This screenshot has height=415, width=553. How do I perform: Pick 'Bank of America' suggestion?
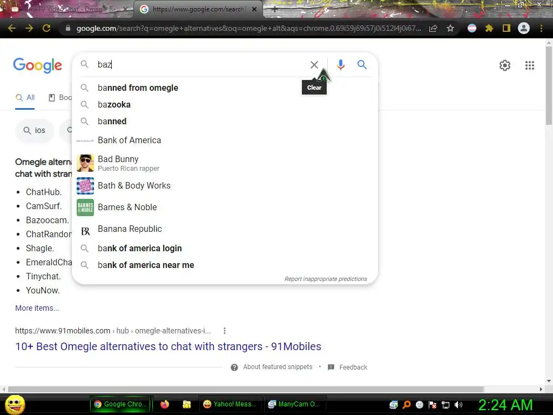[x=225, y=140]
